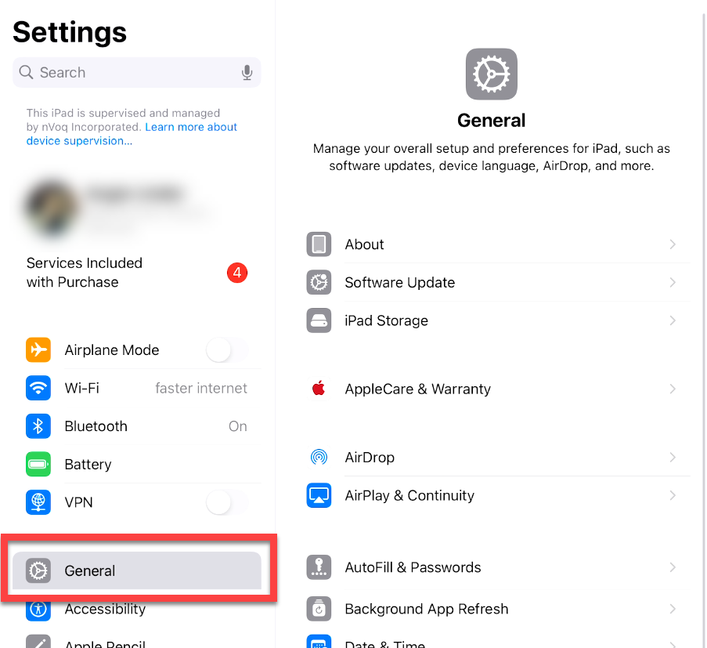The height and width of the screenshot is (648, 707).
Task: Select the Bluetooth icon in sidebar
Action: pyautogui.click(x=38, y=426)
